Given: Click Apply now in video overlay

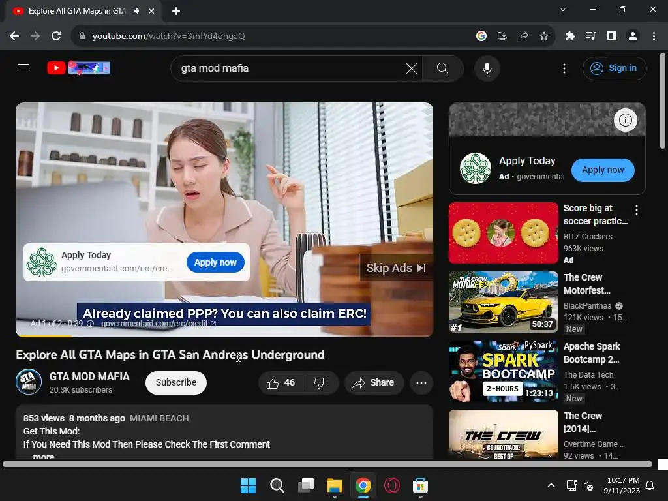Looking at the screenshot, I should tap(215, 262).
